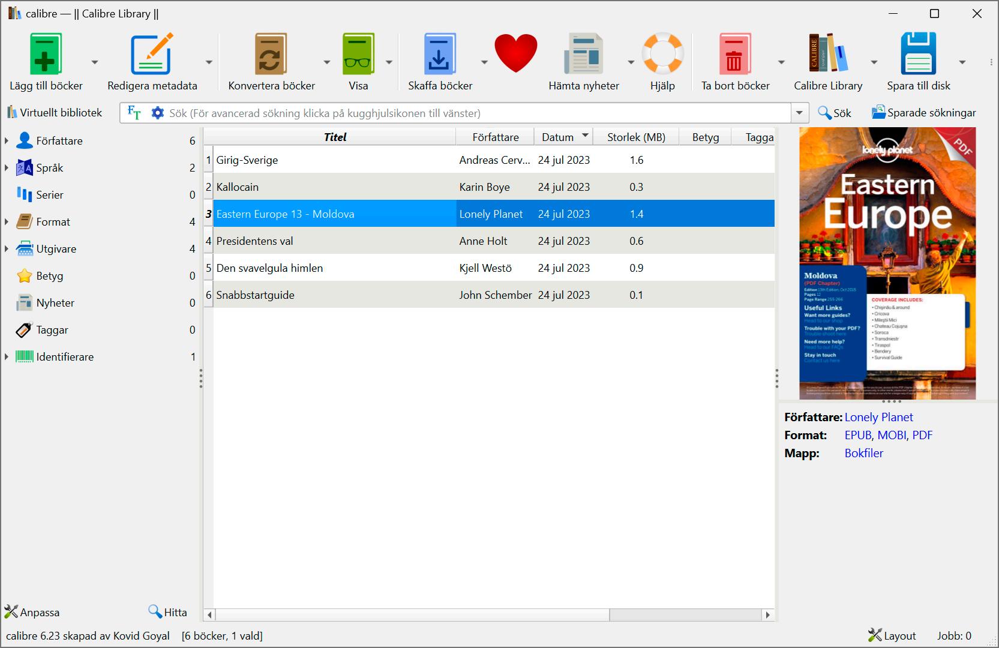The height and width of the screenshot is (648, 999).
Task: Click the Utgivare publisher icon in sidebar
Action: (25, 249)
